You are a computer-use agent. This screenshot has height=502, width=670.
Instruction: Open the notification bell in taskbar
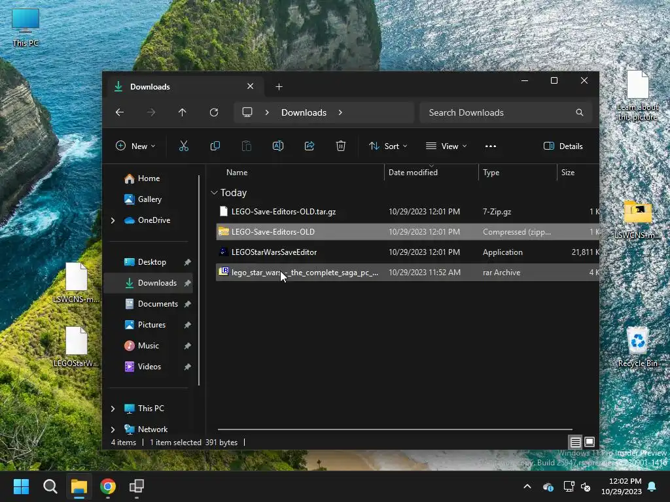pyautogui.click(x=652, y=486)
